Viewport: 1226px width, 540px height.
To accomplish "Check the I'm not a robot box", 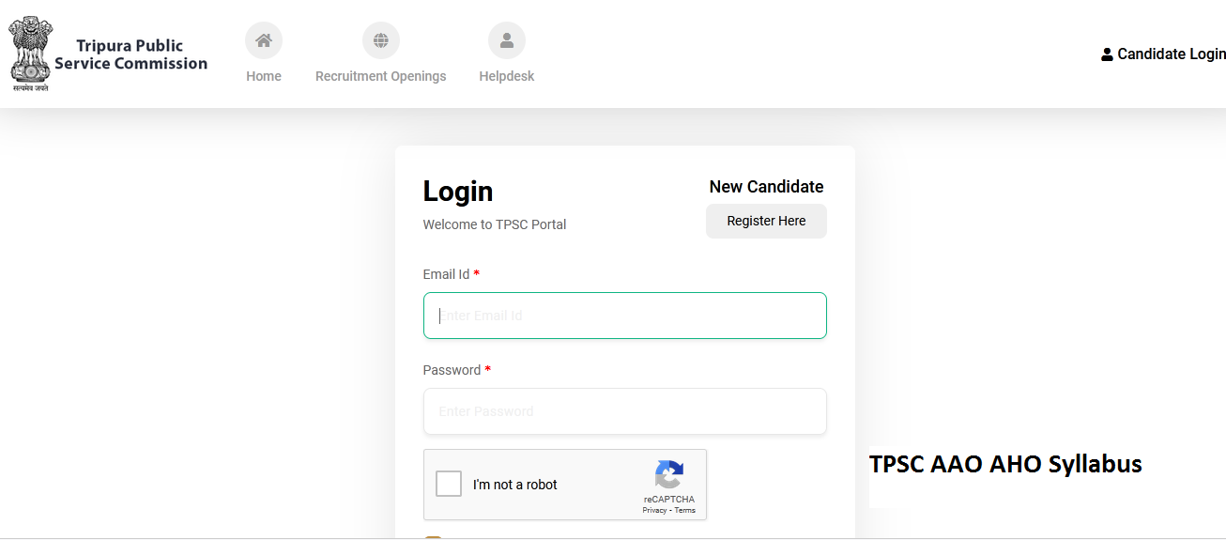I will pos(449,485).
